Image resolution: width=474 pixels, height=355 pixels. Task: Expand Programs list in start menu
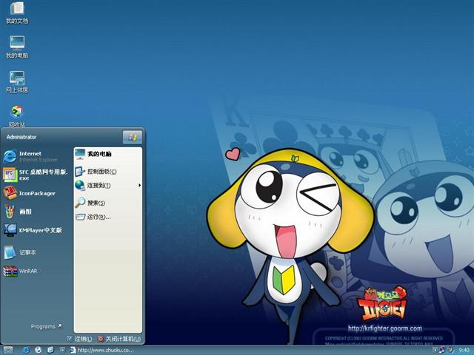(x=46, y=327)
